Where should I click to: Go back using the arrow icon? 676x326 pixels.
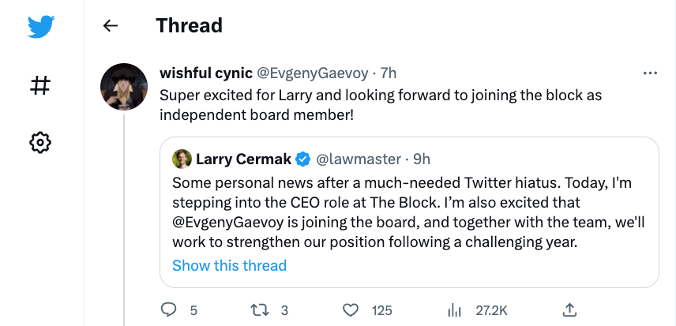click(x=111, y=26)
